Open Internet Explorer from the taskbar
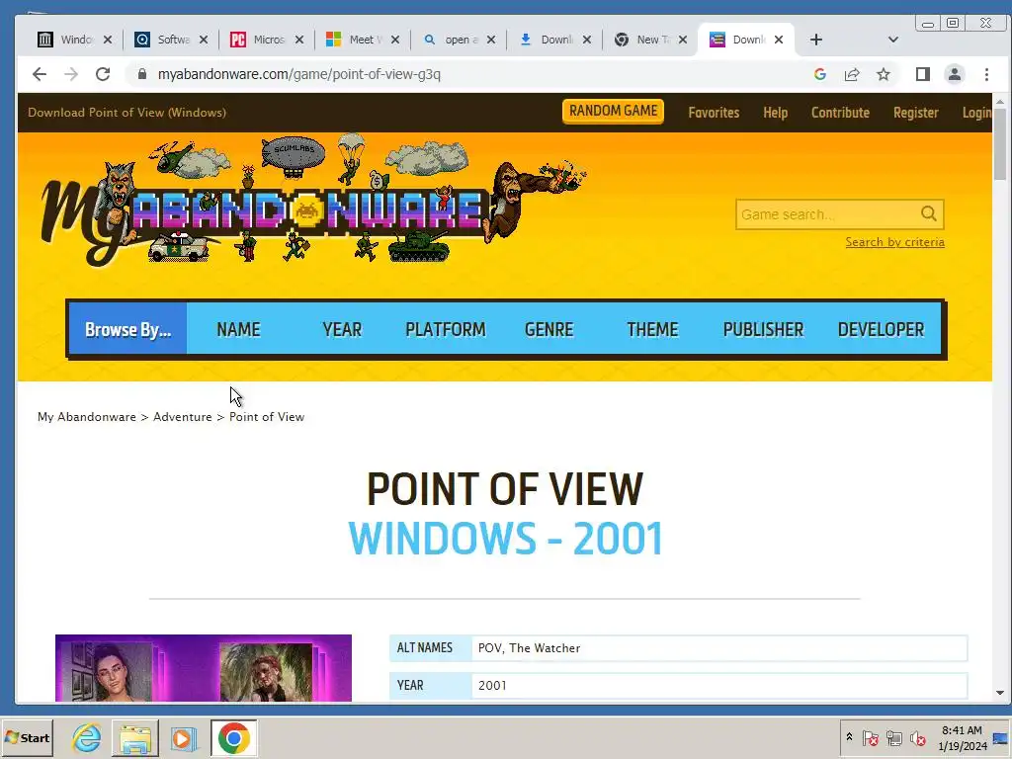The width and height of the screenshot is (1012, 759). pos(87,738)
